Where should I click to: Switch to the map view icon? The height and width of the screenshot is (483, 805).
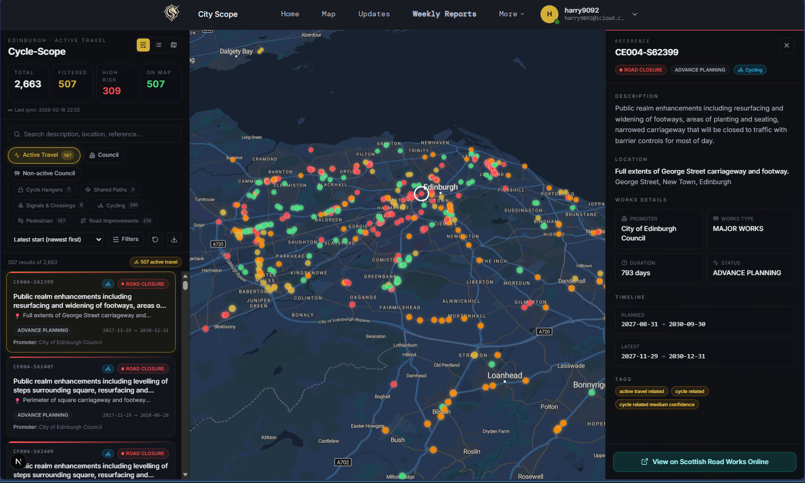coord(174,45)
